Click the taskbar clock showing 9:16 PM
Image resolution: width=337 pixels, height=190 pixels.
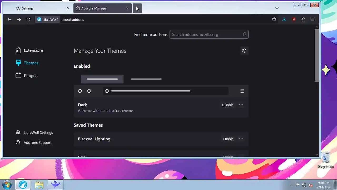point(324,185)
